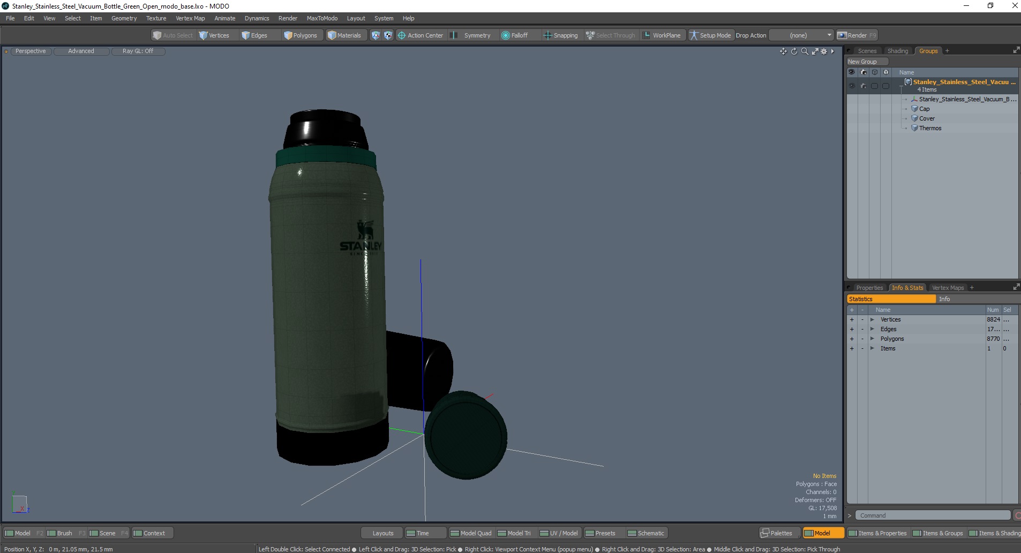Expand the Edges statistics row
This screenshot has width=1021, height=553.
[x=872, y=330]
